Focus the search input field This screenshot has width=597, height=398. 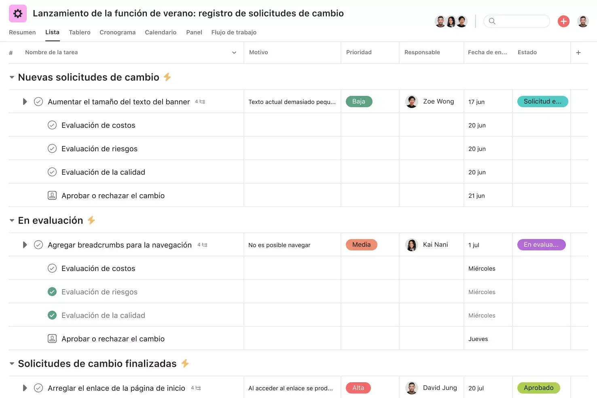click(517, 21)
